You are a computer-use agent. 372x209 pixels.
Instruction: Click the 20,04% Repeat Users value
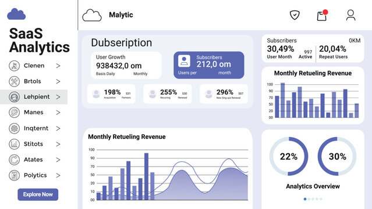[x=332, y=49]
